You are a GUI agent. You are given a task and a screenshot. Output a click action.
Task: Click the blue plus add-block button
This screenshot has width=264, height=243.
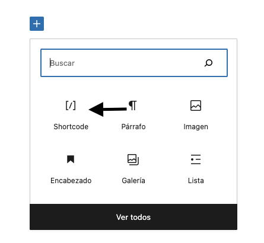click(37, 24)
